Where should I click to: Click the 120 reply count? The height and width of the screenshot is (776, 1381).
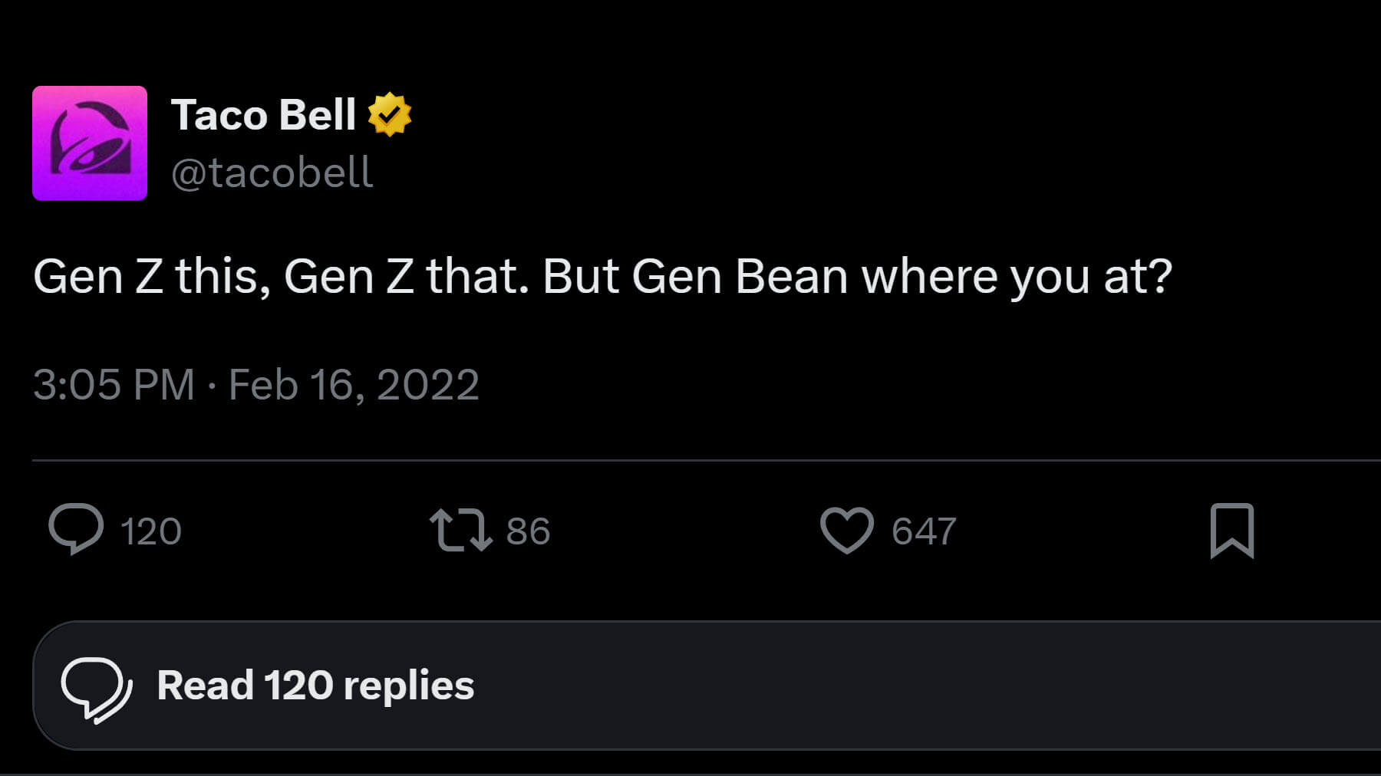pos(150,531)
